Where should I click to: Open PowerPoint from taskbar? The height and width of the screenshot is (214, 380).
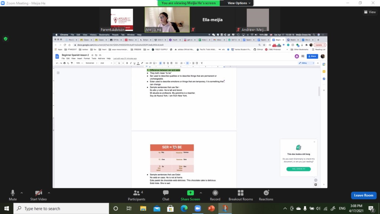[211, 208]
